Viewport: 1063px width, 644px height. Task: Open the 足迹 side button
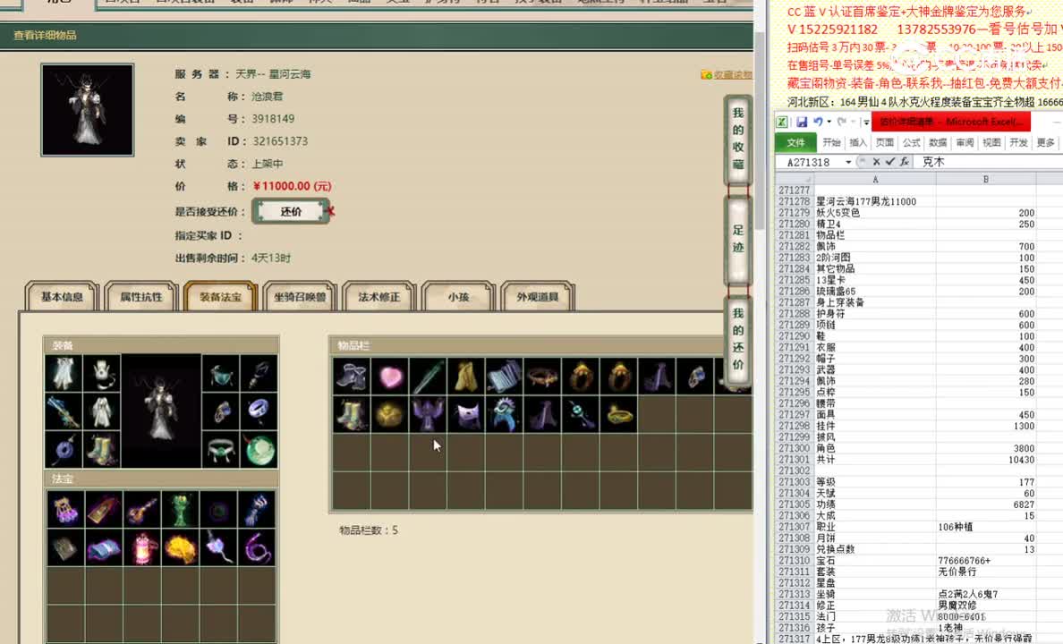(738, 240)
